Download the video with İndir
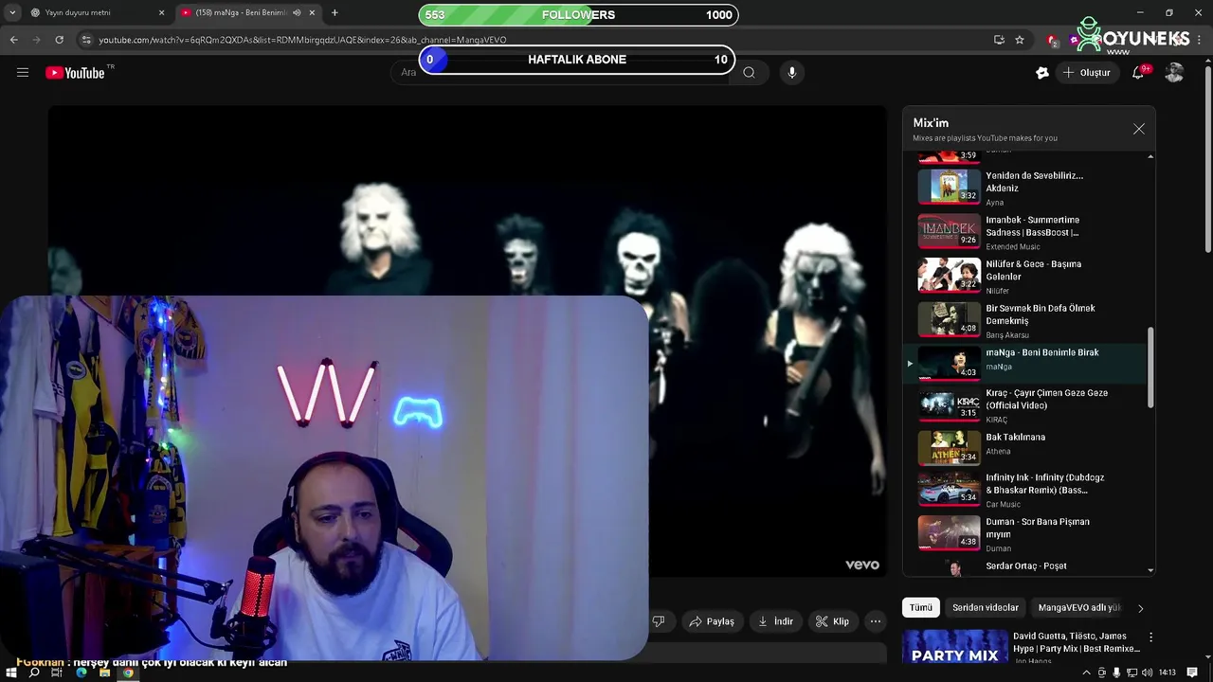1213x682 pixels. [x=775, y=621]
